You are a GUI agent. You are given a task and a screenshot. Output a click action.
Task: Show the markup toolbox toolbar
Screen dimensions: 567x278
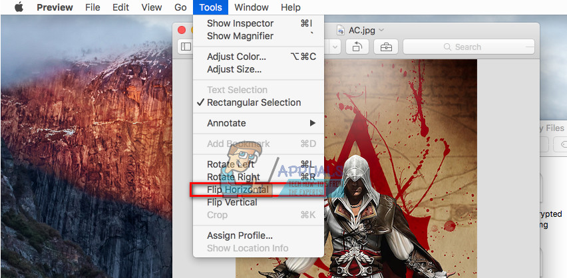click(386, 47)
